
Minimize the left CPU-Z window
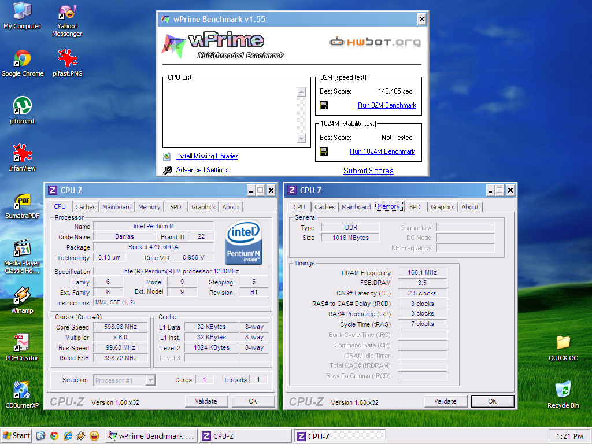pyautogui.click(x=251, y=190)
